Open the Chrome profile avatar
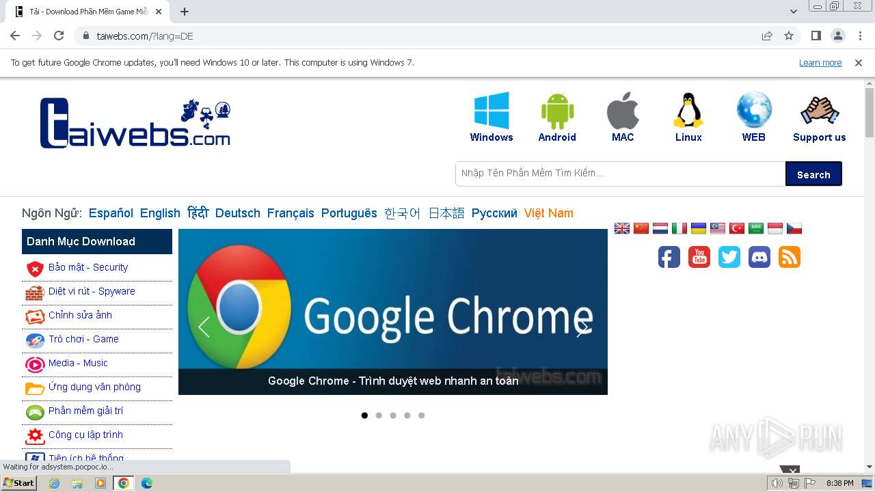This screenshot has width=875, height=492. (838, 36)
